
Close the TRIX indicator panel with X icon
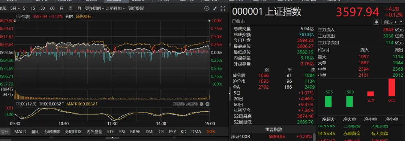pyautogui.click(x=207, y=104)
